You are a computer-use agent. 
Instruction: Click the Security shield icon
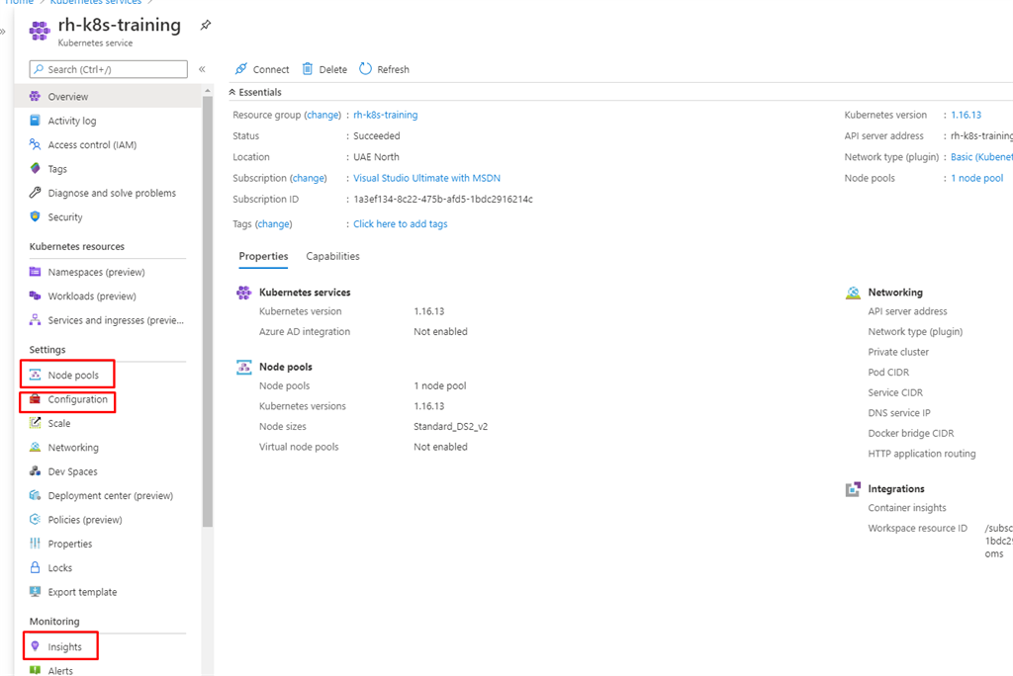[x=36, y=217]
